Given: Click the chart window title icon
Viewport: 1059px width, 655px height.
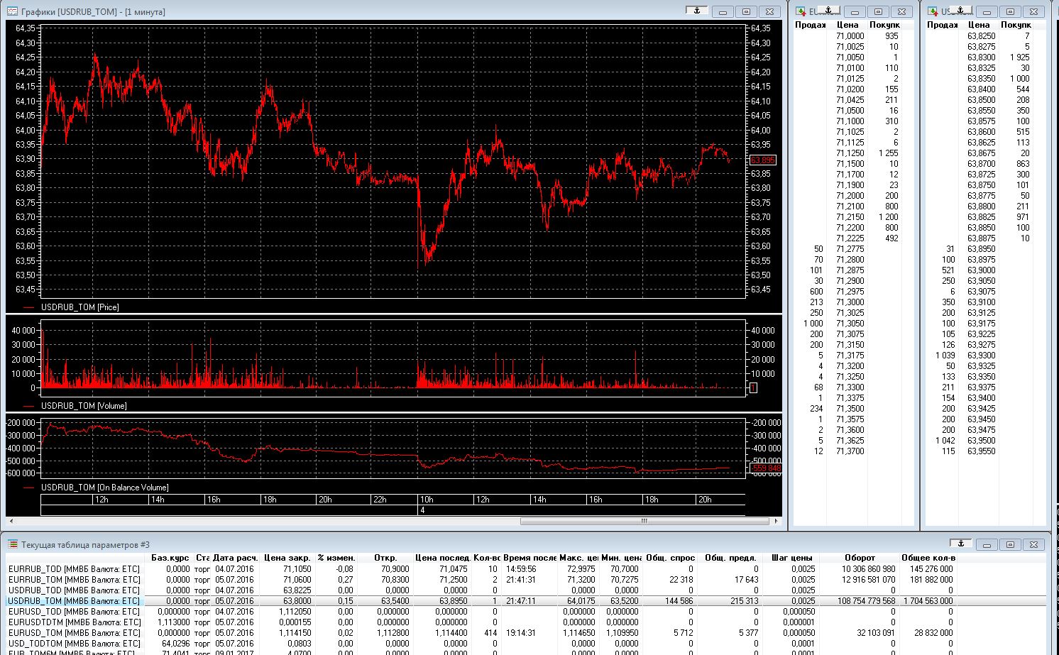Looking at the screenshot, I should (x=13, y=12).
